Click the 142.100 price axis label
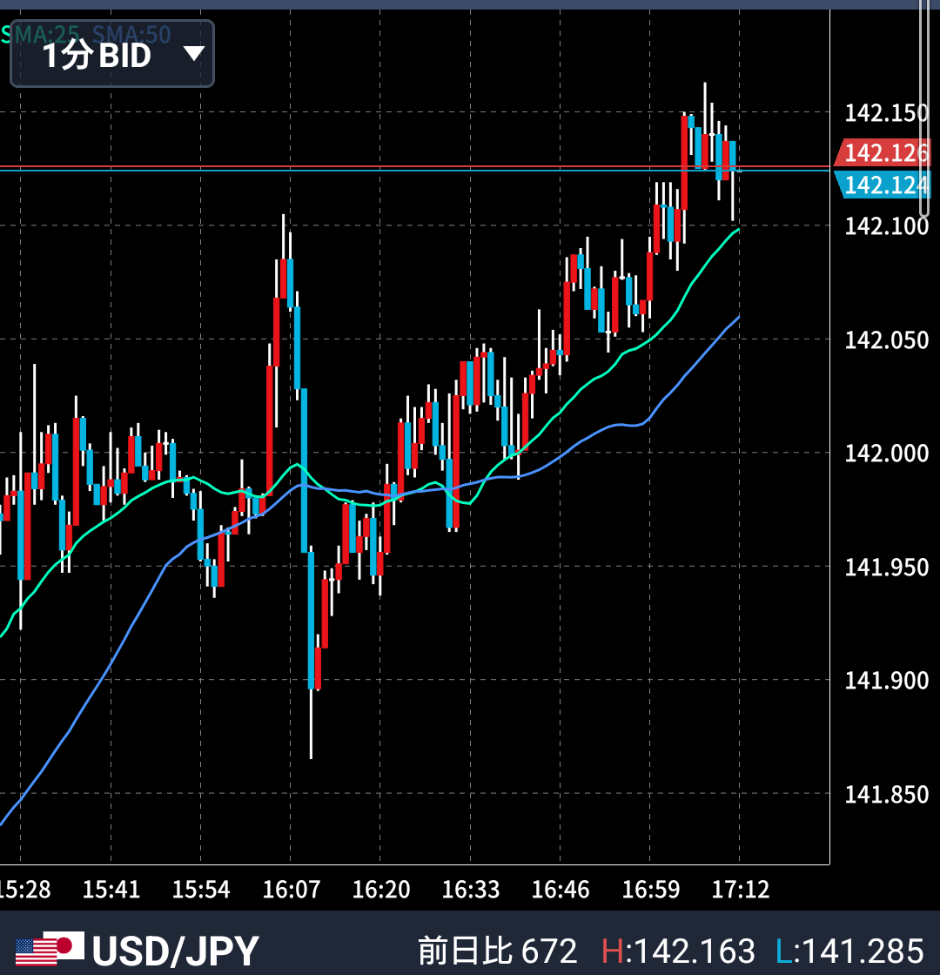This screenshot has height=975, width=940. (886, 226)
